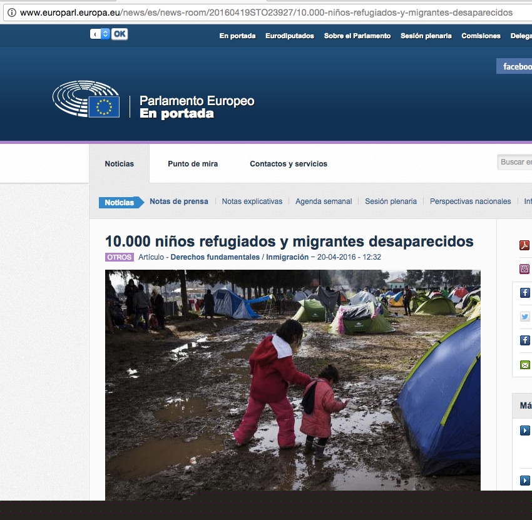Select the Punto de mira tab
The width and height of the screenshot is (532, 520).
(193, 164)
